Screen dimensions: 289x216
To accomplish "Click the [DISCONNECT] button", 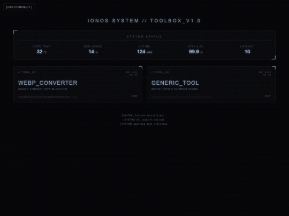I will [19, 7].
